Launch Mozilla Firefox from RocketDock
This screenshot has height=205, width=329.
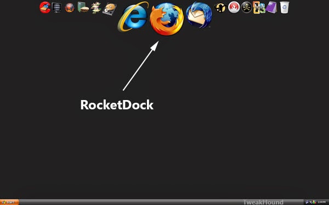(167, 19)
